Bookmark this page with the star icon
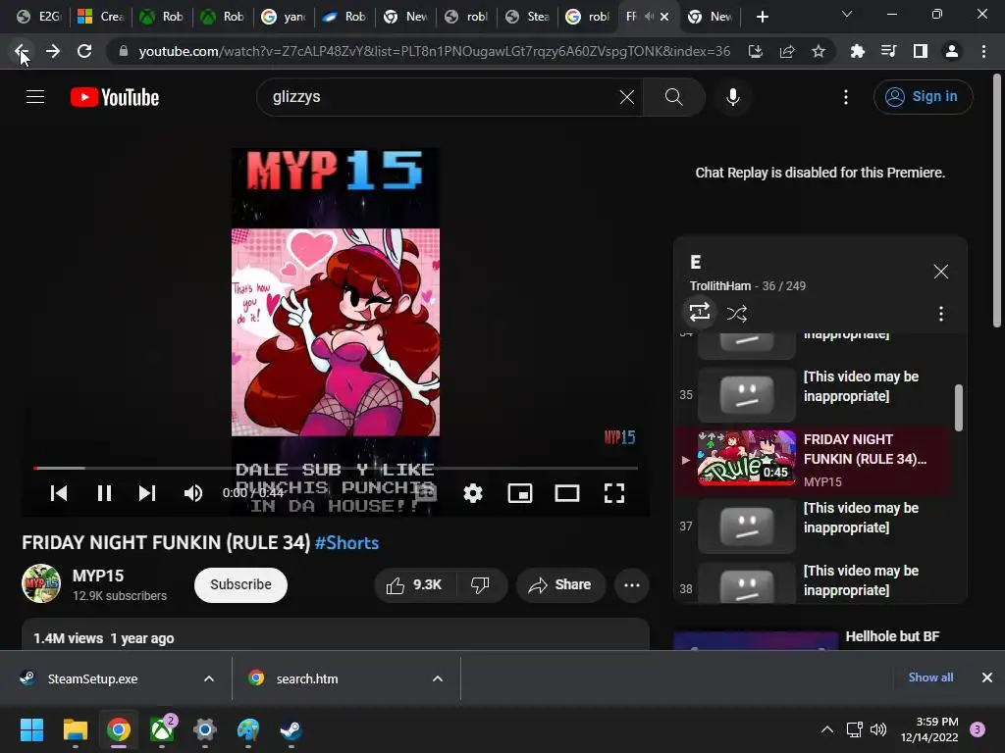 pos(819,51)
